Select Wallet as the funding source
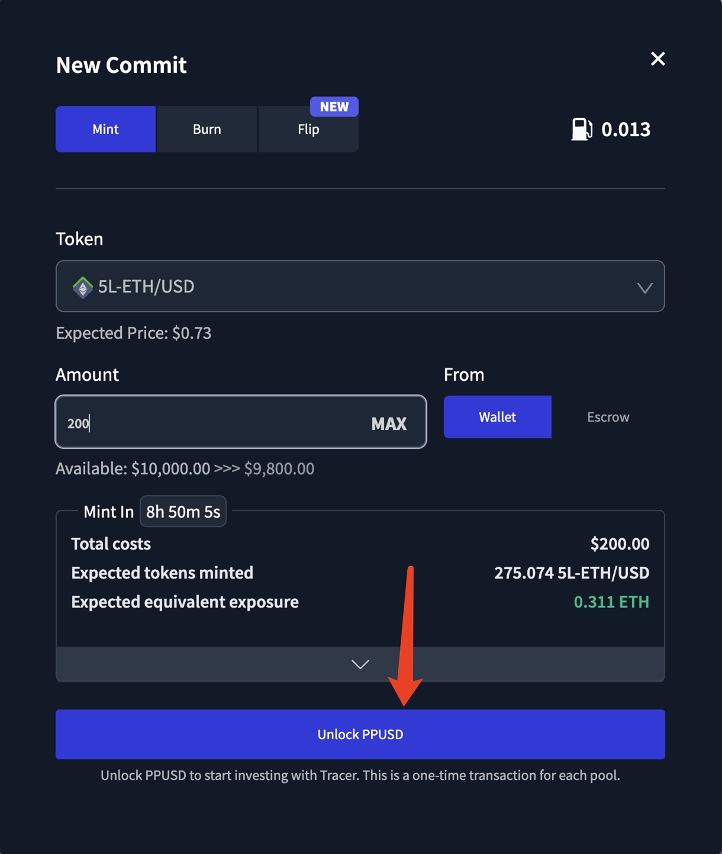 [x=497, y=417]
